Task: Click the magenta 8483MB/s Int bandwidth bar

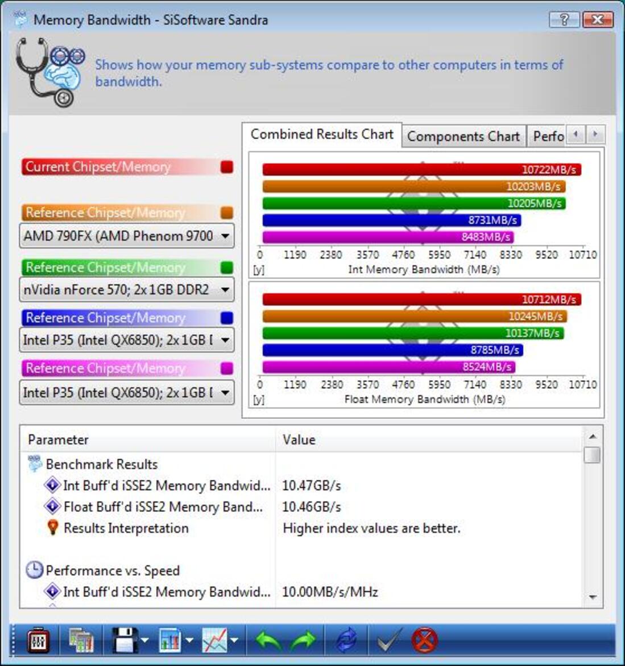Action: pyautogui.click(x=388, y=237)
